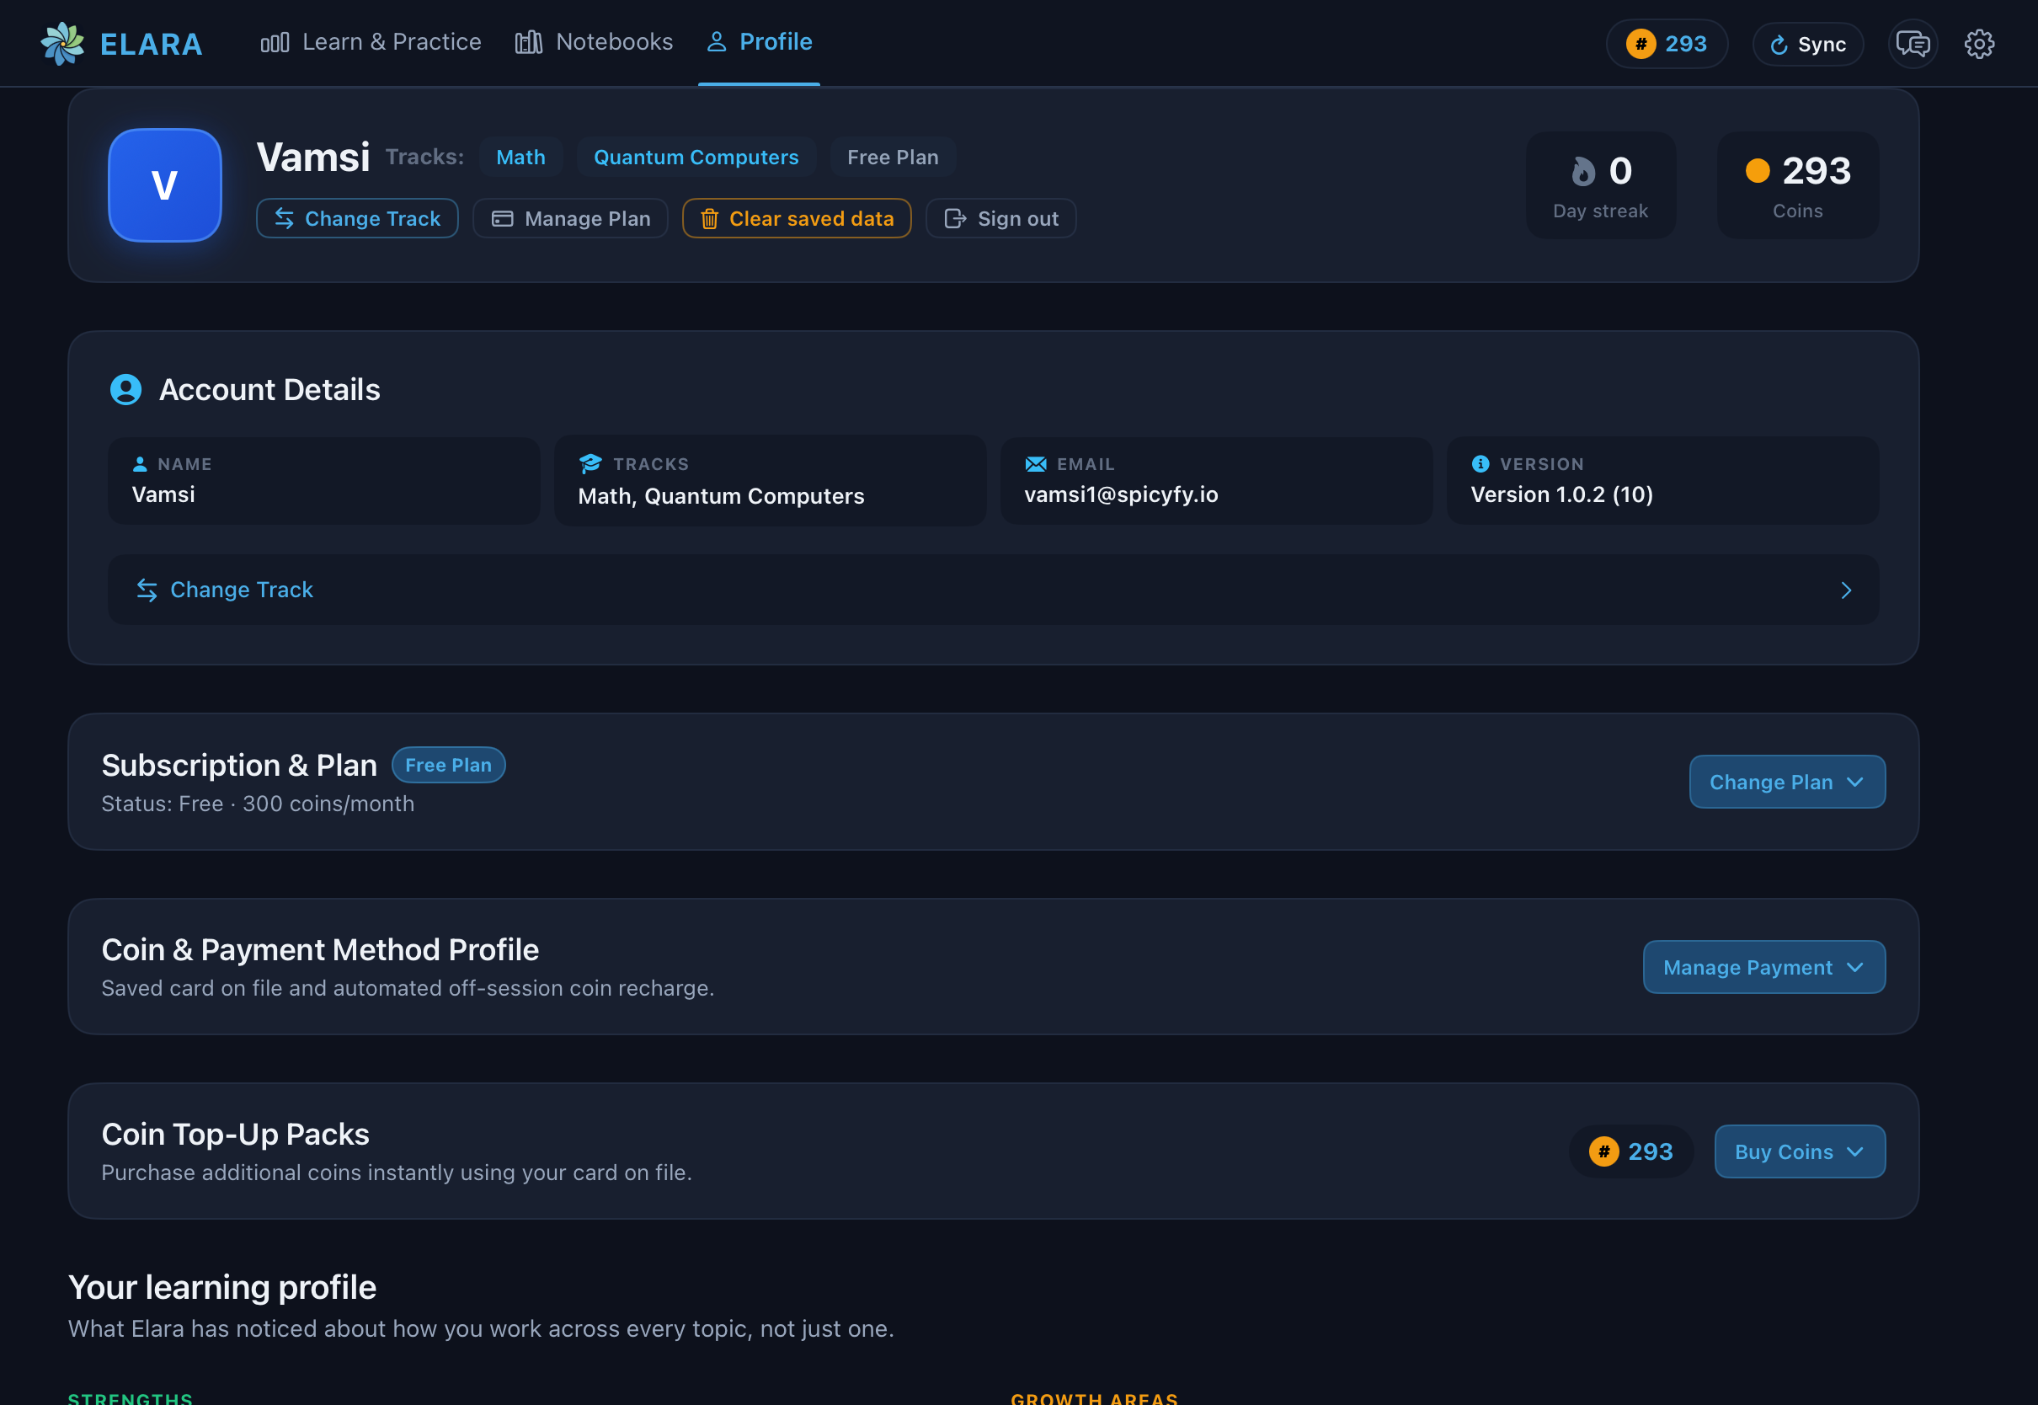This screenshot has width=2038, height=1405.
Task: Click the Tracks graduation cap icon
Action: click(590, 464)
